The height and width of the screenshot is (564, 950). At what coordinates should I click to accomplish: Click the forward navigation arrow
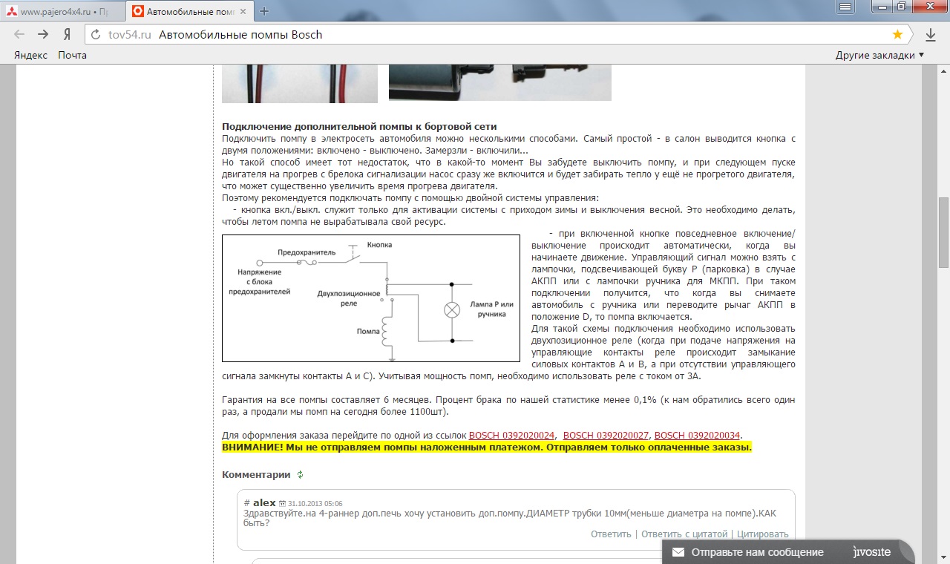(x=43, y=34)
